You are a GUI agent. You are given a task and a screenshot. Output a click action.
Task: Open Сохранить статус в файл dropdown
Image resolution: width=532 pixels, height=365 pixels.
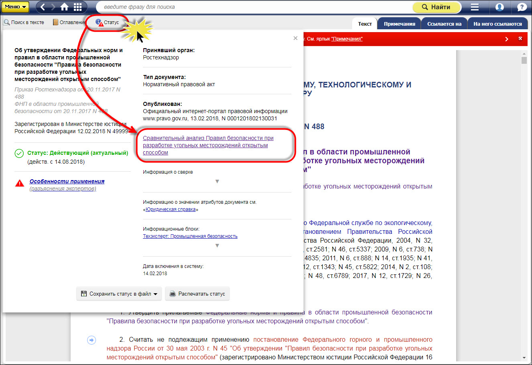pyautogui.click(x=119, y=294)
